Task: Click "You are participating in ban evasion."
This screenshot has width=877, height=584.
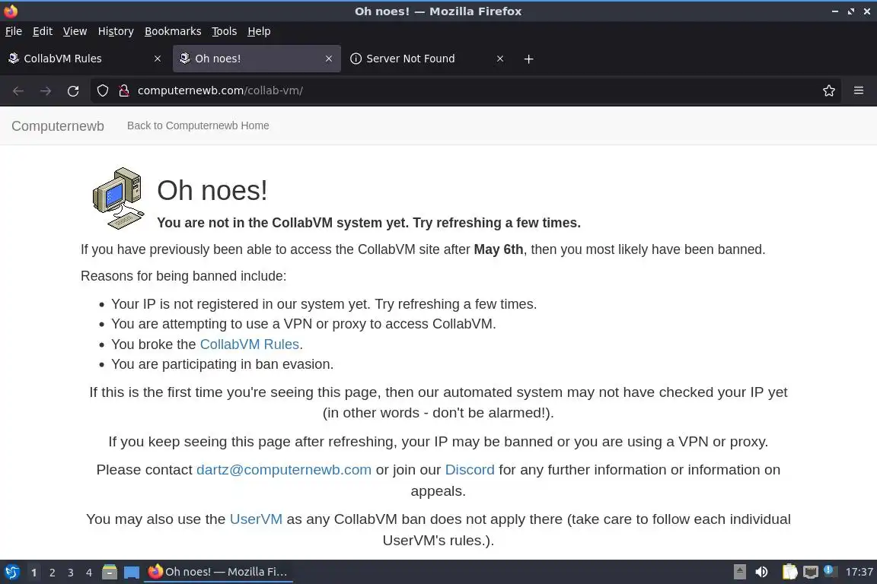Action: (222, 364)
